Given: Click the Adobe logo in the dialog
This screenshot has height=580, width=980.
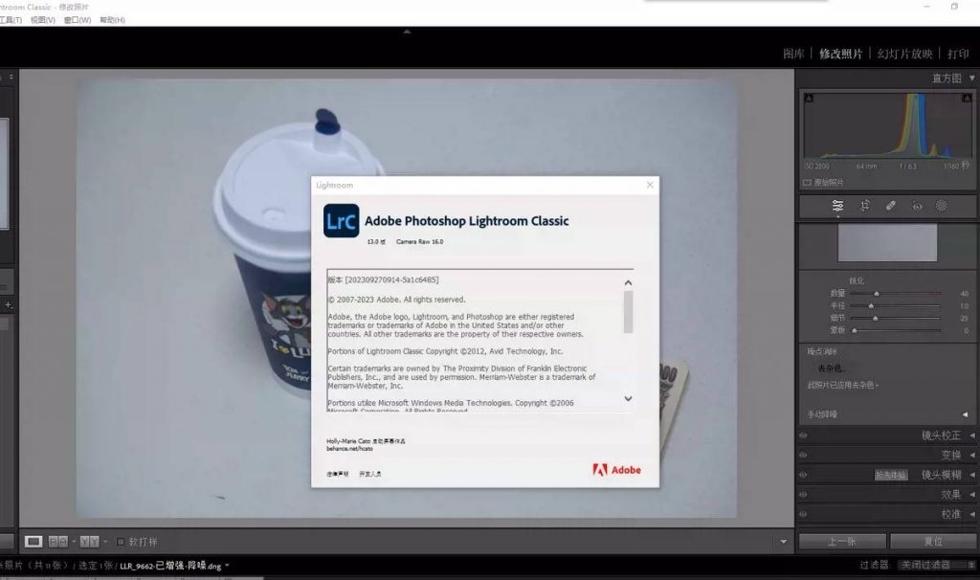Looking at the screenshot, I should (616, 470).
